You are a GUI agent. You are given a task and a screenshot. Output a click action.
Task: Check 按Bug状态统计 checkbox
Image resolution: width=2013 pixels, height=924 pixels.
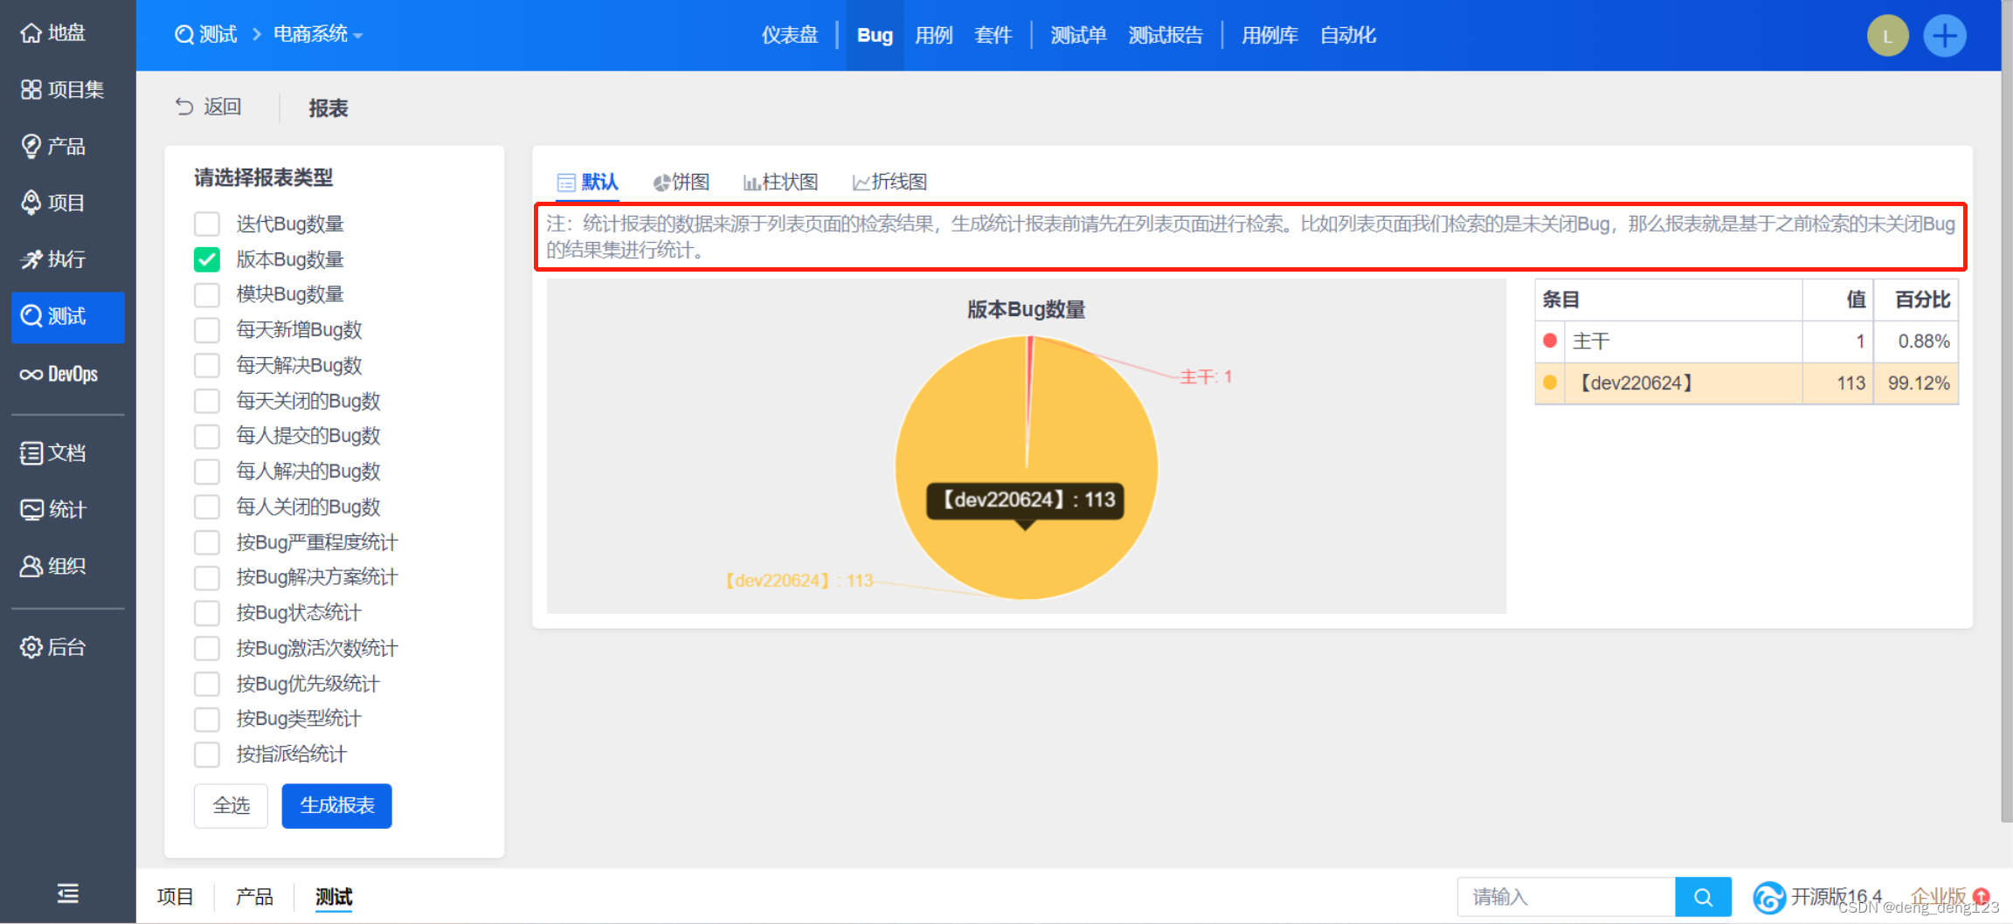coord(207,613)
